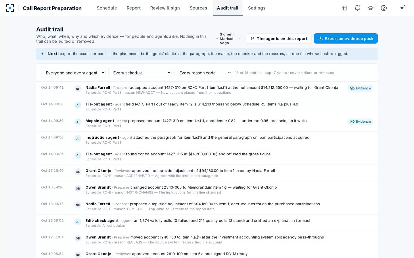
Task: Select Nadia Farrell proposed top-side adjustment entry
Action: coord(207,206)
